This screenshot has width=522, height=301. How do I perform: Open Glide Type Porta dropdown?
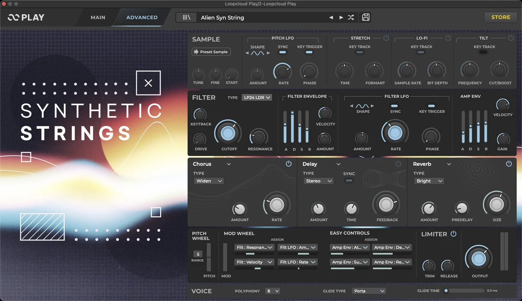click(x=369, y=291)
